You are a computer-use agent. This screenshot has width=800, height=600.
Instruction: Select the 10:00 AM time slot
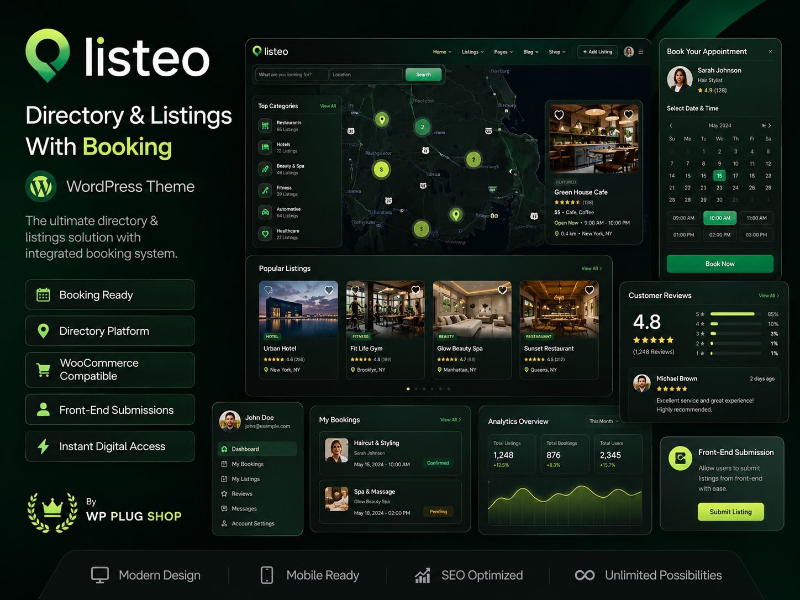click(x=720, y=218)
